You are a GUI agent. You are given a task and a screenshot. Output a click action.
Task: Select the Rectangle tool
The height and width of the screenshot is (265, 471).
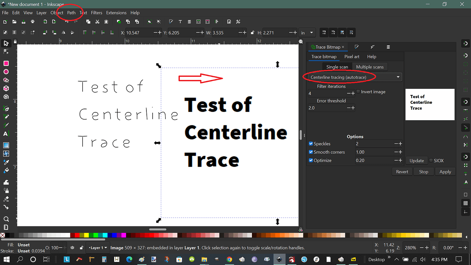(6, 63)
